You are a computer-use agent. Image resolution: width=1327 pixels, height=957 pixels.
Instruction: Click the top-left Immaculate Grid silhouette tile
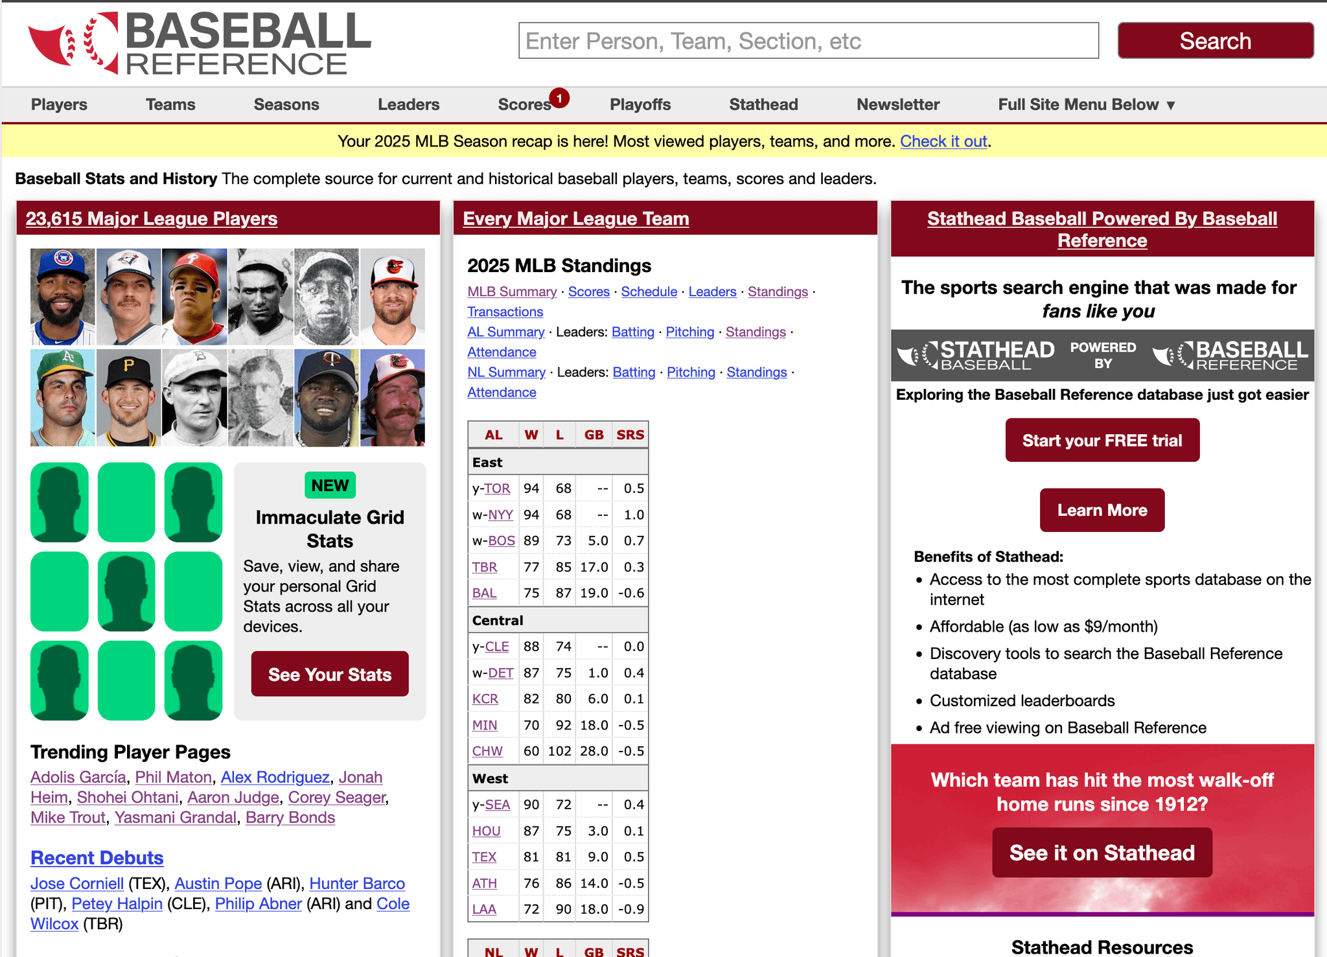pyautogui.click(x=60, y=502)
